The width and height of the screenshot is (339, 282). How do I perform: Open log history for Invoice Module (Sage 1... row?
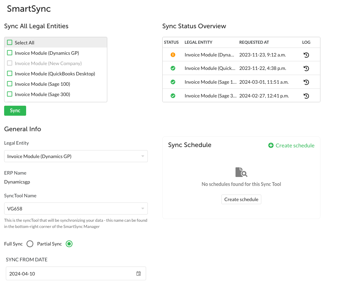306,82
